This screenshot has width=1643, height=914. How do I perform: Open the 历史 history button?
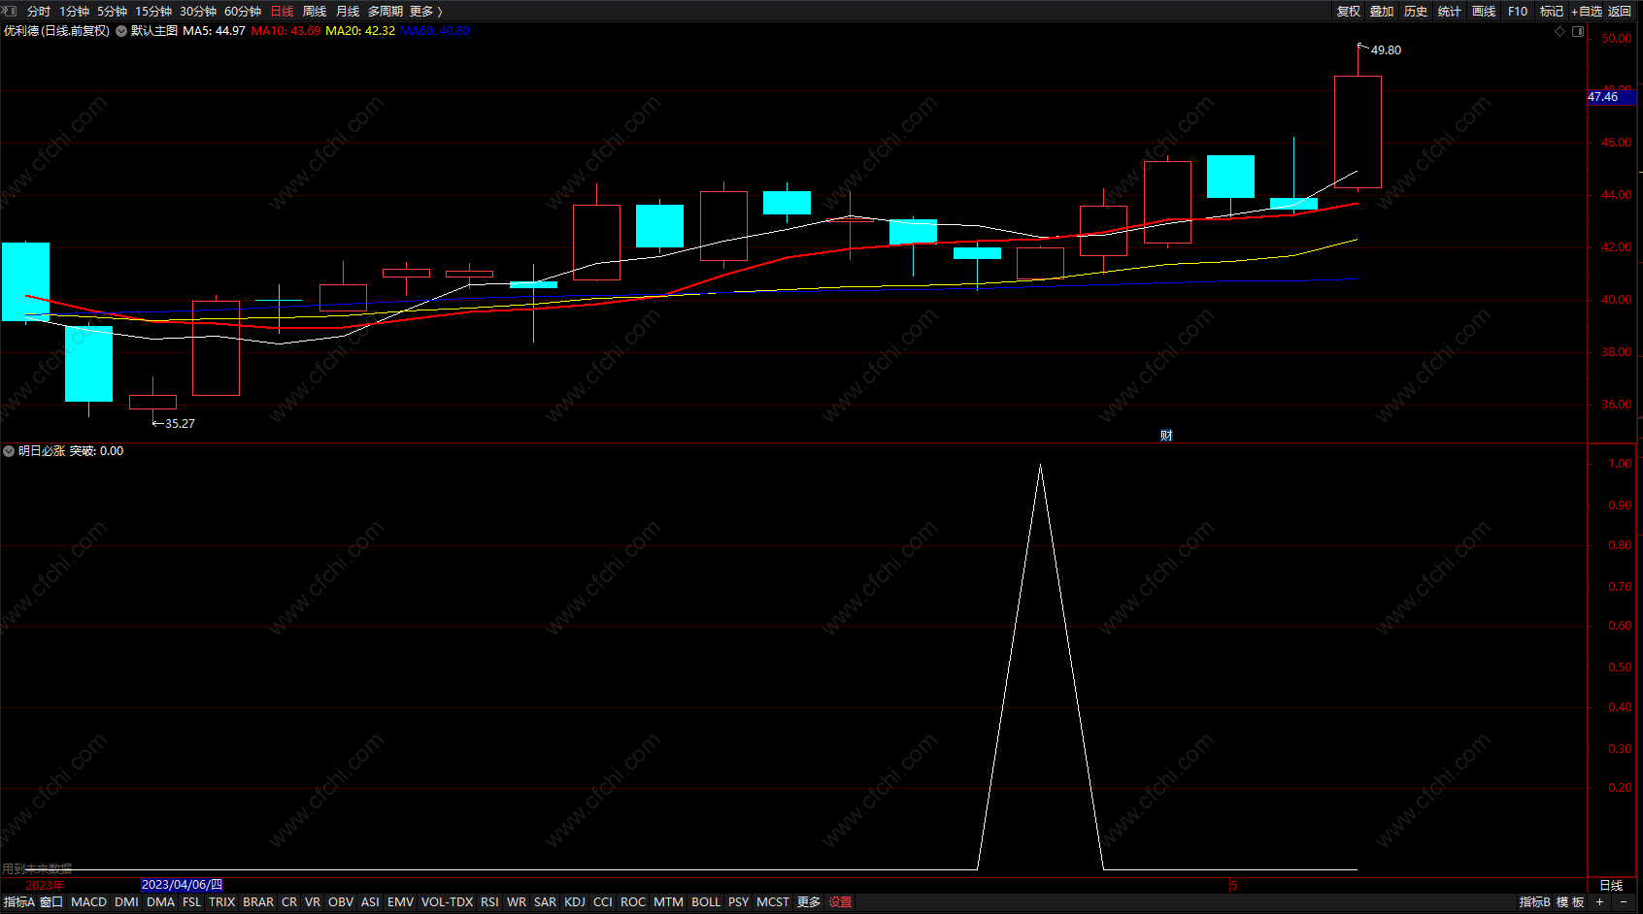(1416, 12)
